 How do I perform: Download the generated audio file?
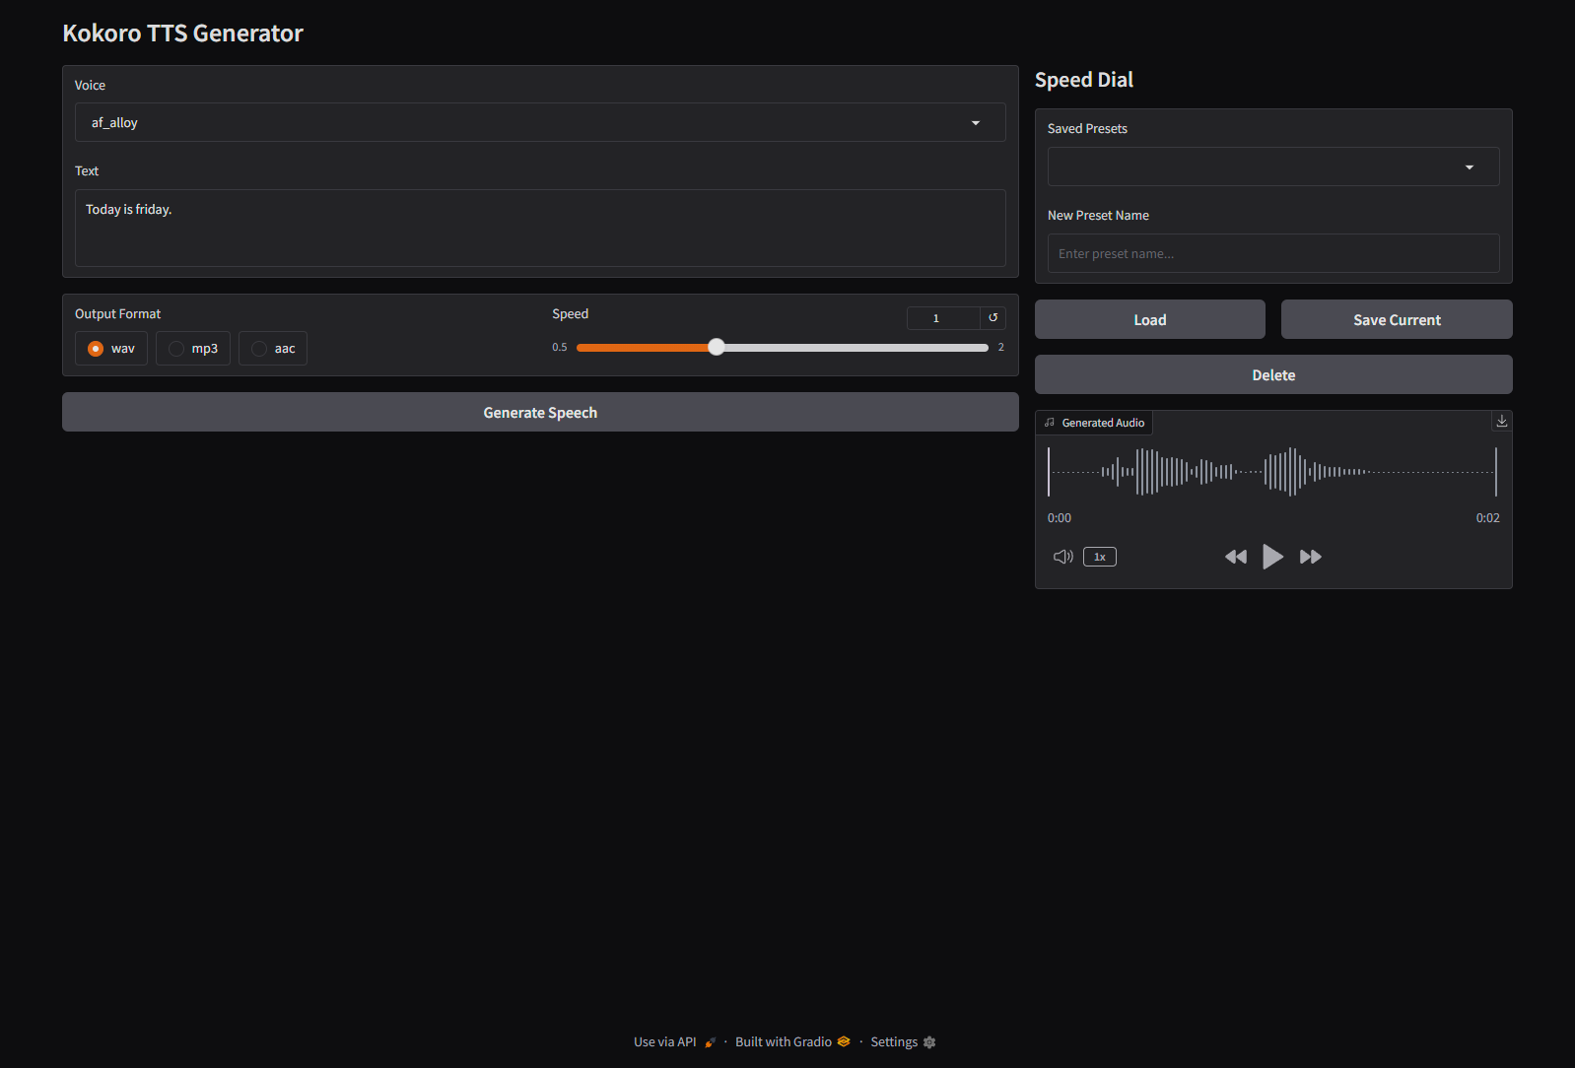(x=1501, y=421)
